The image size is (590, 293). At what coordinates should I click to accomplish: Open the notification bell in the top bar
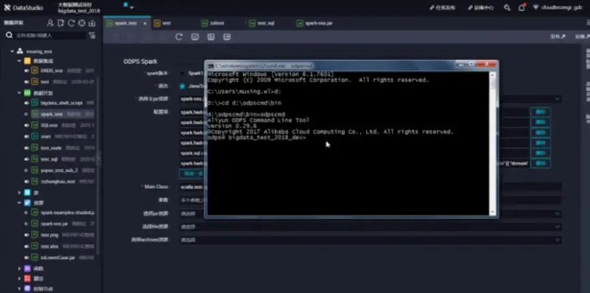522,8
